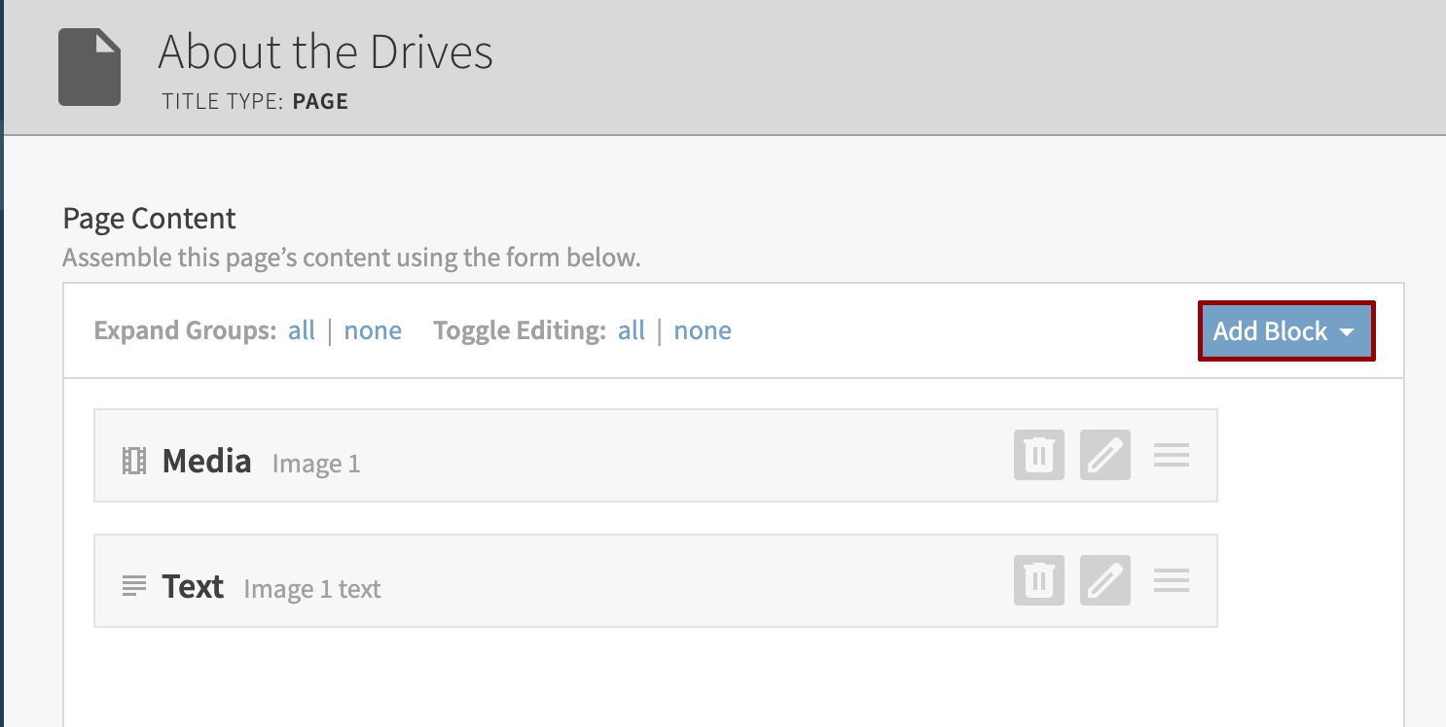Image resolution: width=1446 pixels, height=727 pixels.
Task: Click the page document icon in header
Action: [x=90, y=67]
